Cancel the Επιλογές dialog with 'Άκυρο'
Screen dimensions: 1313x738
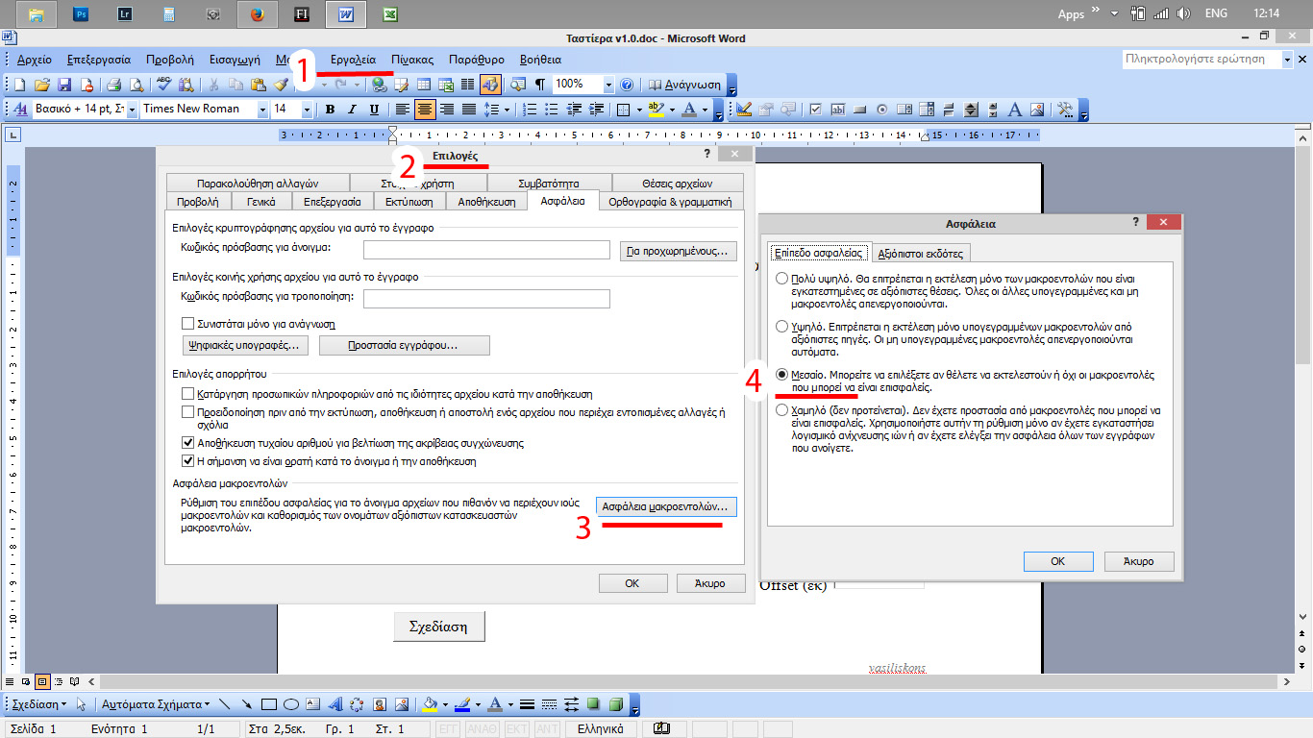pyautogui.click(x=712, y=583)
